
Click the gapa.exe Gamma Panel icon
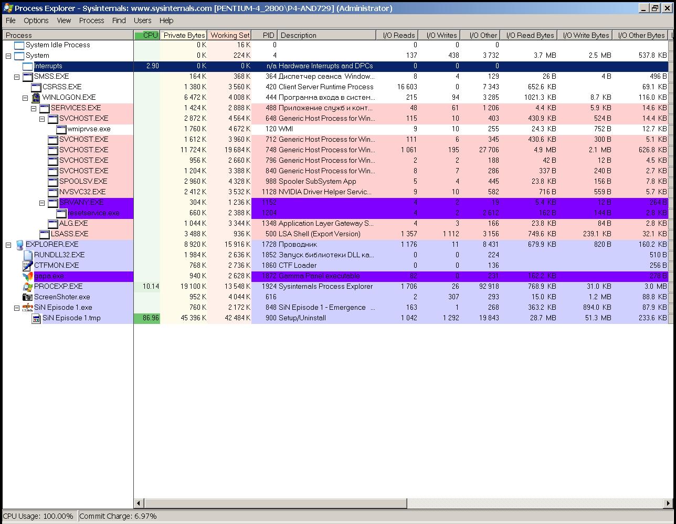click(x=28, y=276)
